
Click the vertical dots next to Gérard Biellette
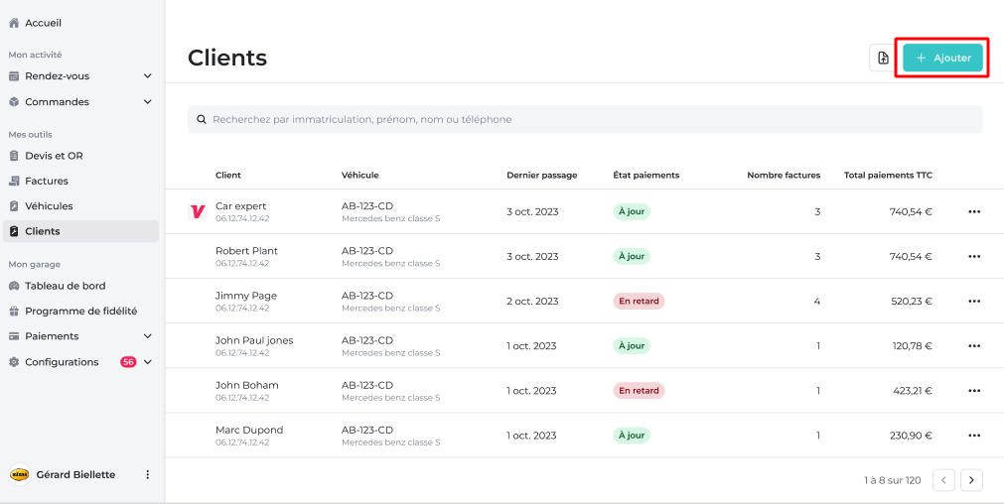148,474
